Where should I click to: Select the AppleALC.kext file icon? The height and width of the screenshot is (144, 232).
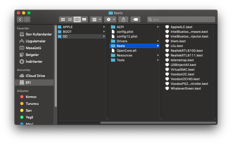click(167, 27)
